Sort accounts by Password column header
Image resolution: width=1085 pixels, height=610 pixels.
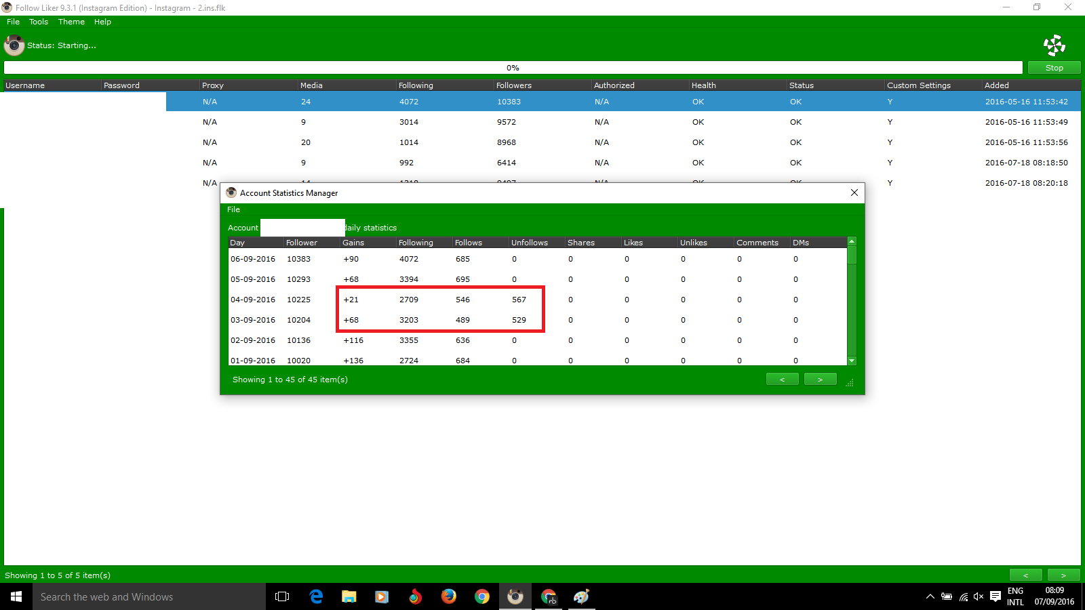pos(150,85)
